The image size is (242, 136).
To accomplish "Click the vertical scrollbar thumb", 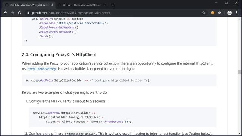I will [x=239, y=72].
